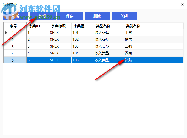The width and height of the screenshot is (187, 138).
Task: Click the 销售 category cell
Action: pyautogui.click(x=153, y=39)
